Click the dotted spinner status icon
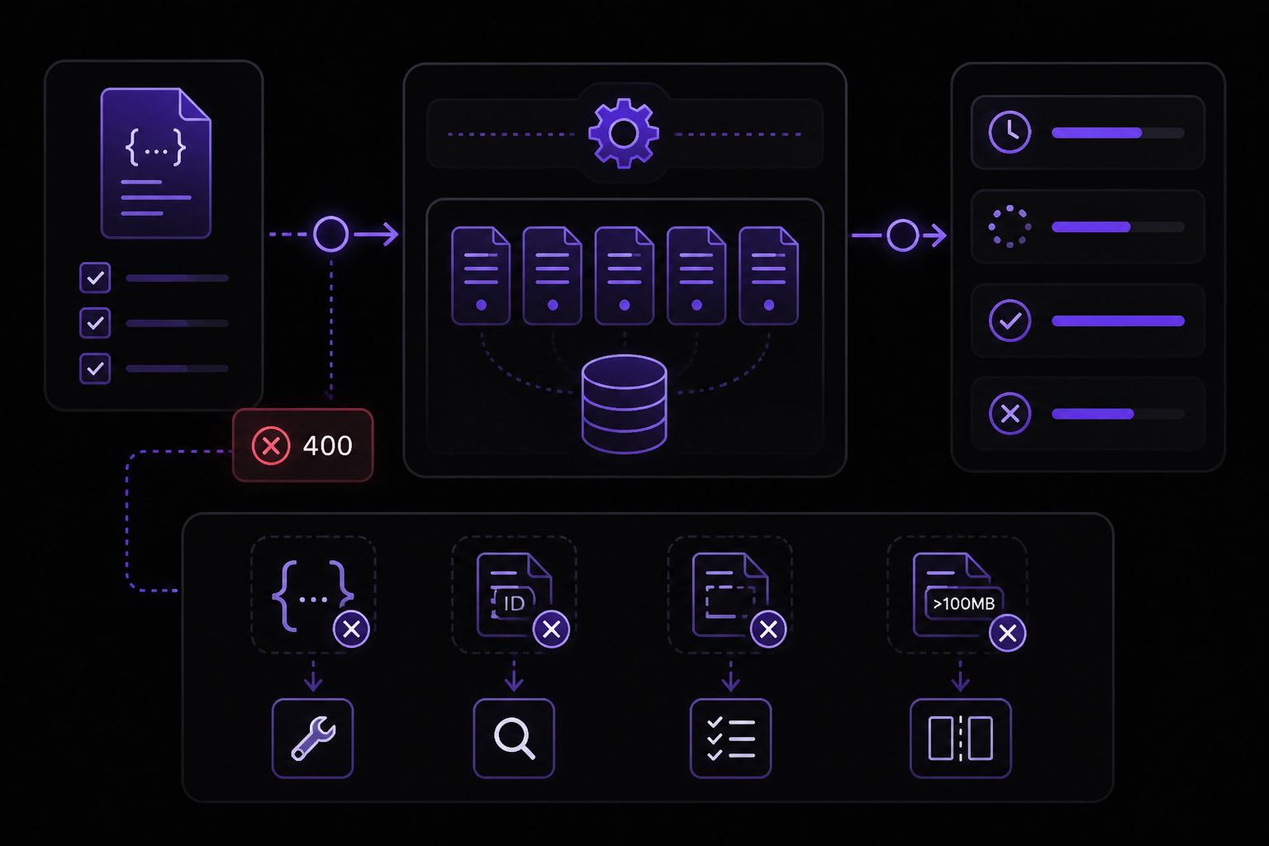 coord(1010,226)
